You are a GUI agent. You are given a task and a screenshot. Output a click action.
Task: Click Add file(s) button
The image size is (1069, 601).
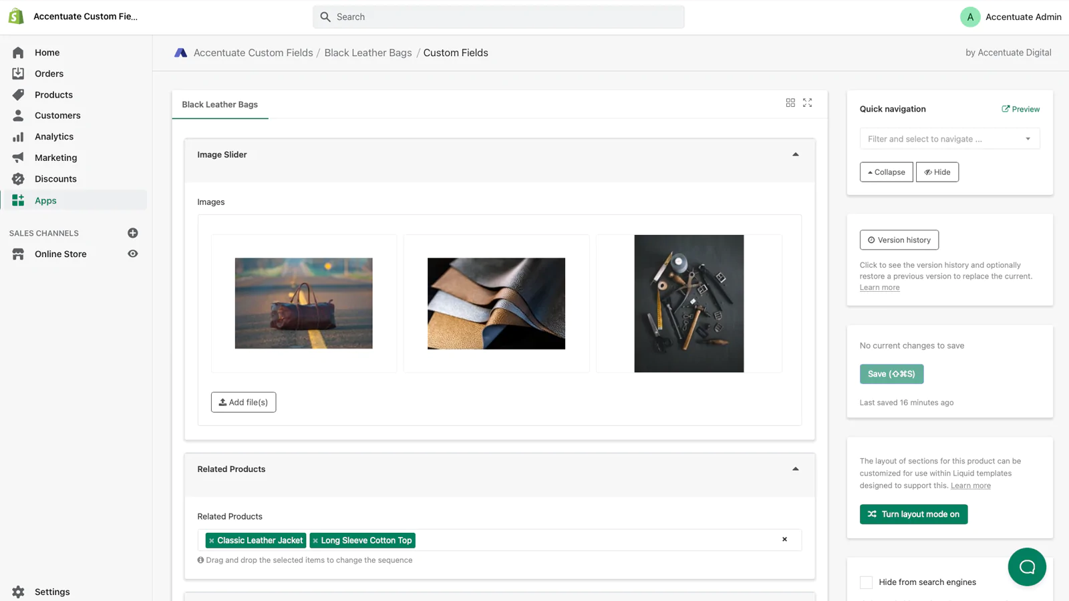tap(243, 402)
